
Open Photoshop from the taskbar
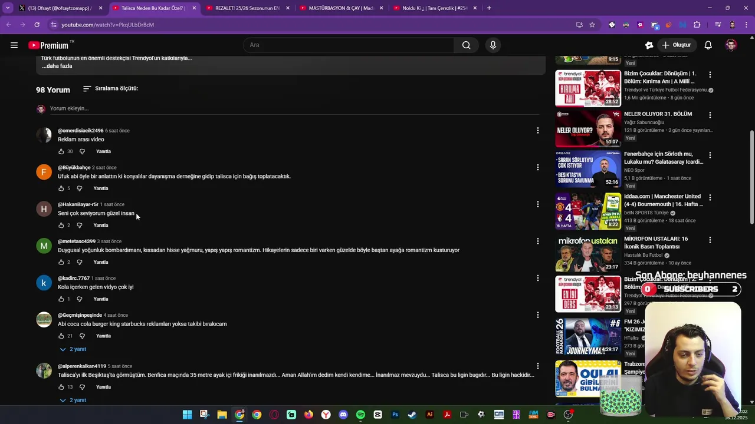pos(395,415)
